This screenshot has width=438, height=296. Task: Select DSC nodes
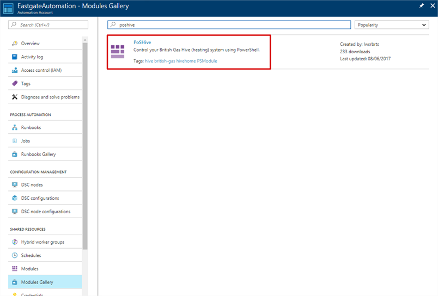45,184
